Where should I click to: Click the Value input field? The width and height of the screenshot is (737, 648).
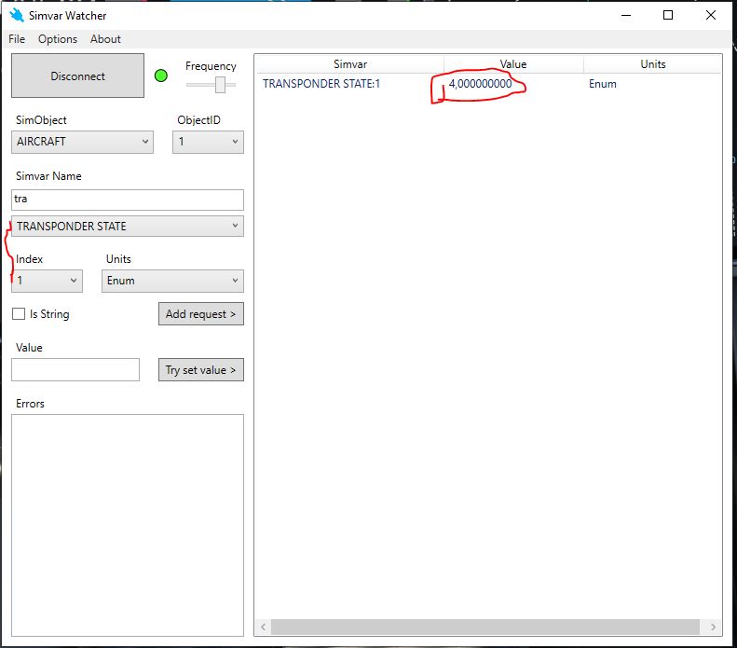click(75, 370)
